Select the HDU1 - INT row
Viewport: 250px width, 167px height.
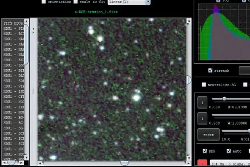pos(14,91)
